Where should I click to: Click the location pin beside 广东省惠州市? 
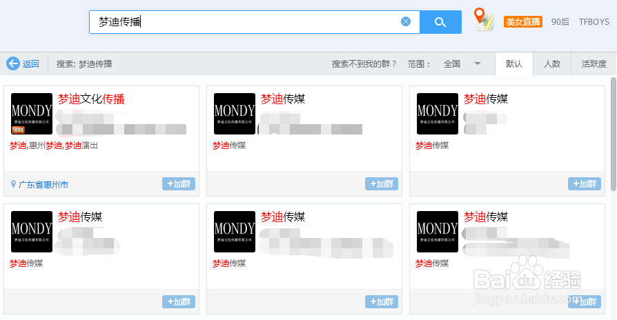tap(13, 184)
